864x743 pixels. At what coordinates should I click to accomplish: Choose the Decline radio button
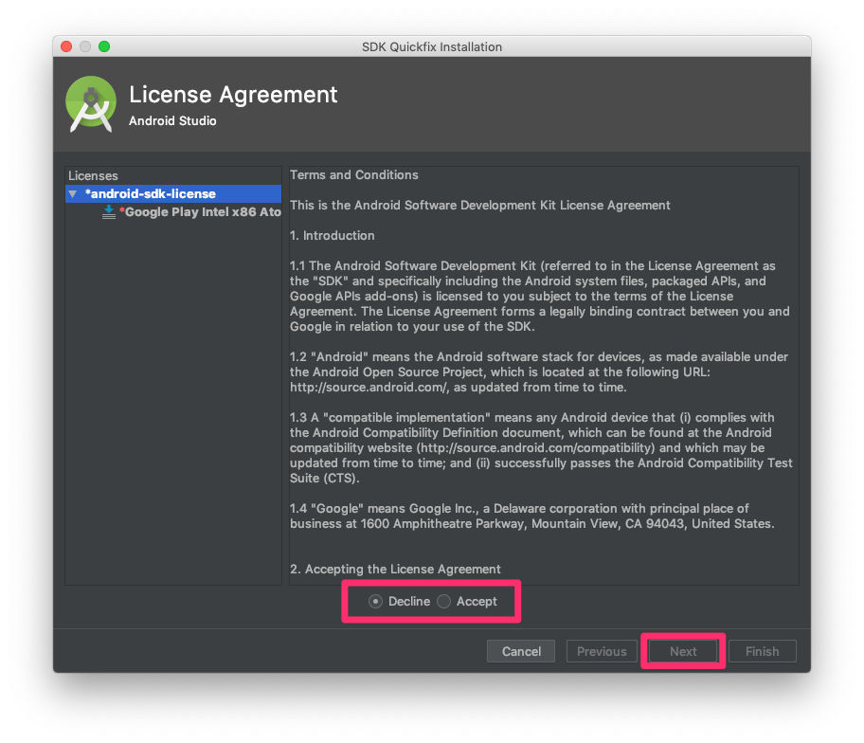click(x=376, y=602)
